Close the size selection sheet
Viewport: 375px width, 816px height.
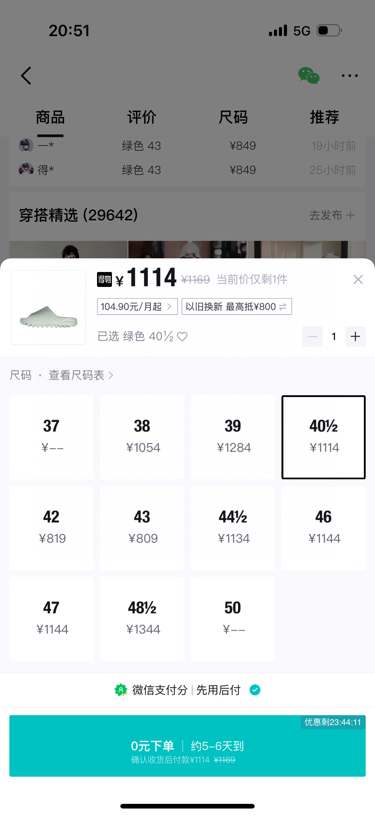(x=358, y=279)
